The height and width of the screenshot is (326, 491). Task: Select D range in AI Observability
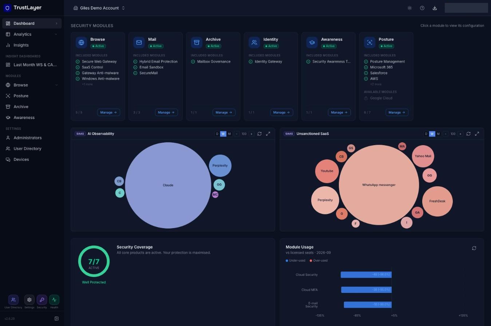pos(217,134)
